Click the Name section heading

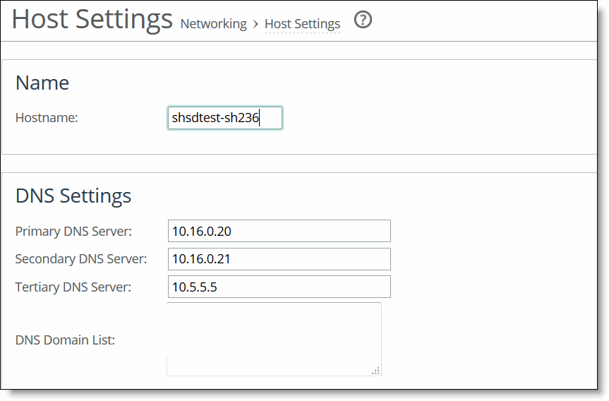(42, 83)
